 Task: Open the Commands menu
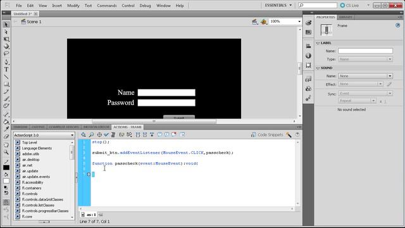point(107,6)
